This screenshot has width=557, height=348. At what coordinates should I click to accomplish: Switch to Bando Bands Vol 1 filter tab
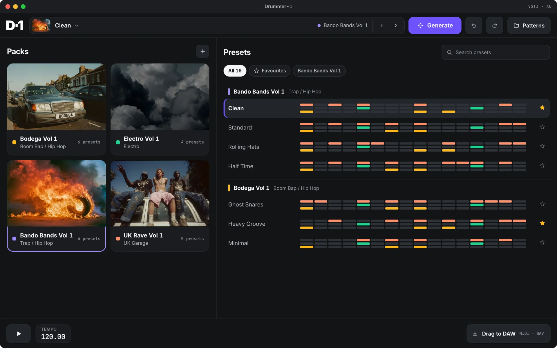pyautogui.click(x=319, y=71)
